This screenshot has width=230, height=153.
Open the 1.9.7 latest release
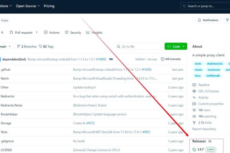coord(200,149)
